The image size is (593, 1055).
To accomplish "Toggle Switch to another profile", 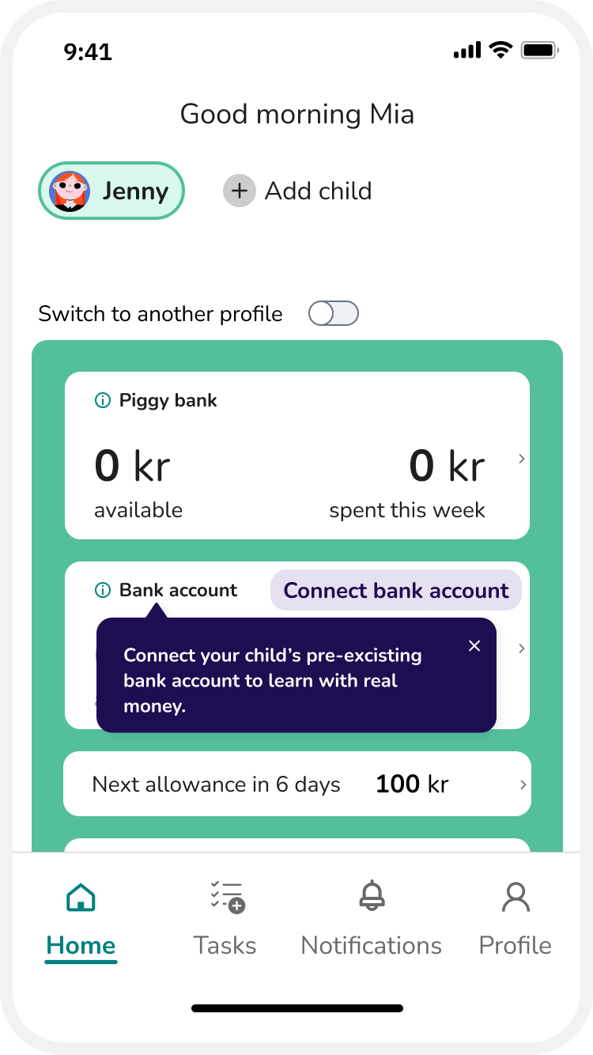I will 333,314.
